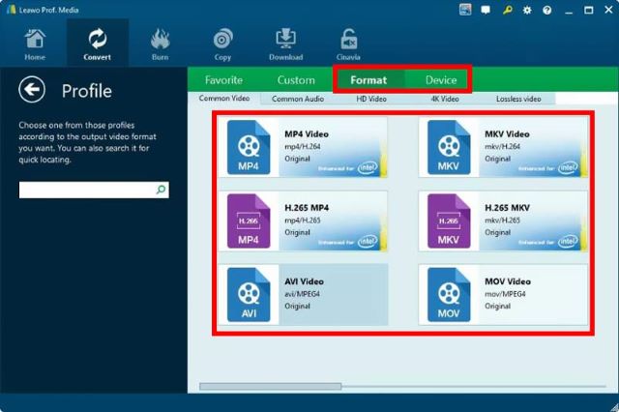Switch to the Custom tab
The height and width of the screenshot is (412, 619).
coord(296,80)
